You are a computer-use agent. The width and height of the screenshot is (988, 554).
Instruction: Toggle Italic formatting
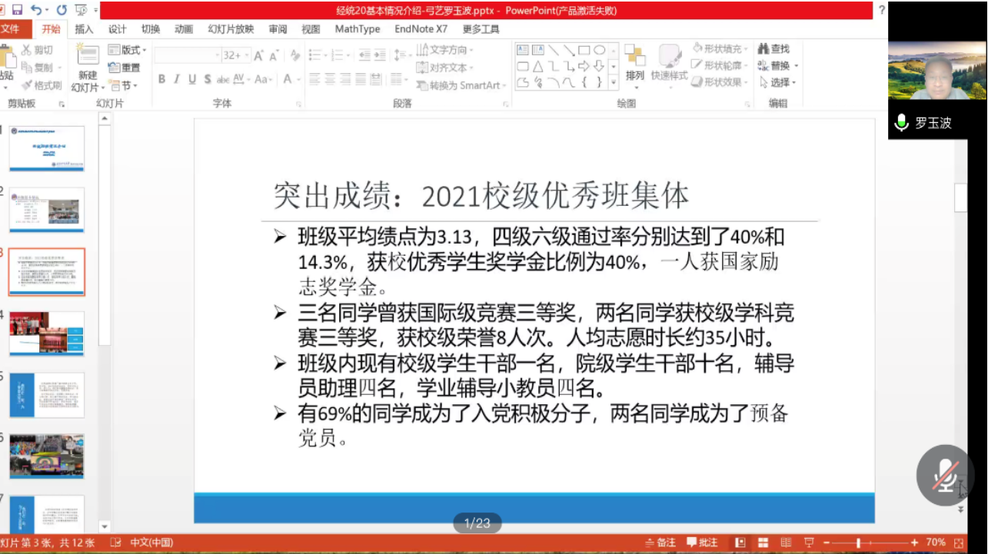coord(177,79)
